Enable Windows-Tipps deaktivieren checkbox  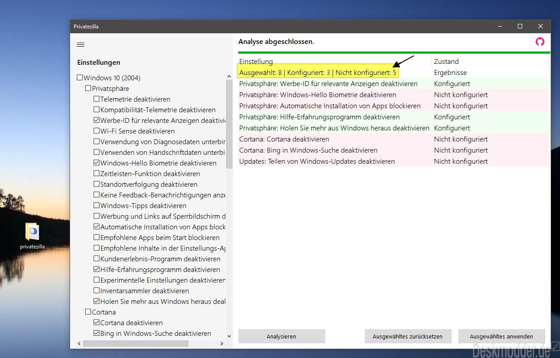97,205
